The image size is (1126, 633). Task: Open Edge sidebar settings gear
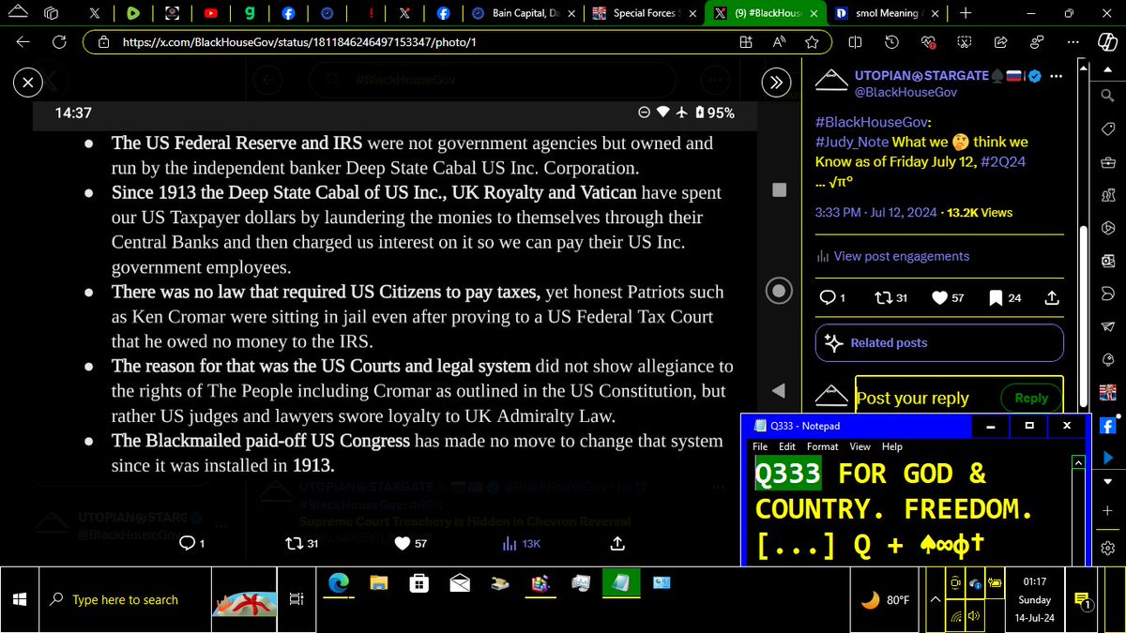[1107, 548]
